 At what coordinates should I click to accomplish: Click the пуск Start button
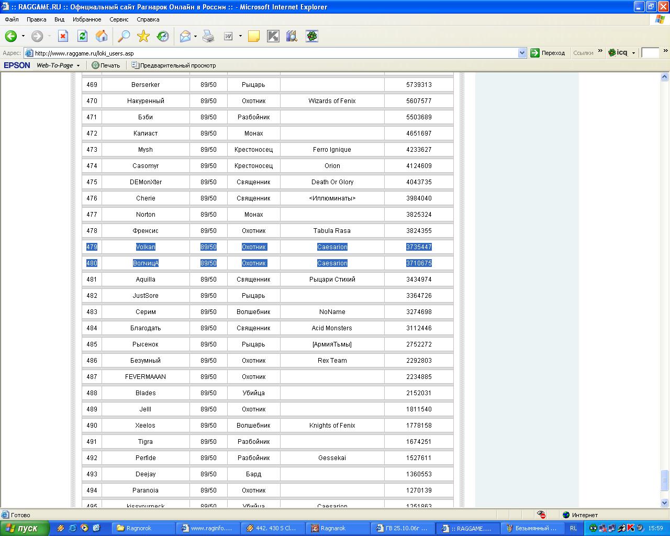pyautogui.click(x=25, y=528)
